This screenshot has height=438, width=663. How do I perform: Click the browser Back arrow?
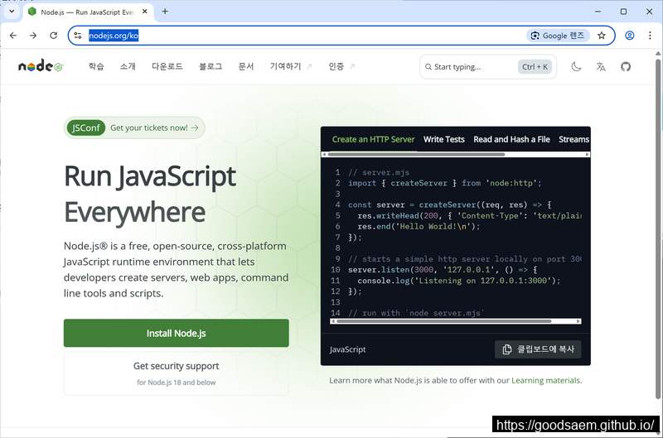pyautogui.click(x=13, y=36)
